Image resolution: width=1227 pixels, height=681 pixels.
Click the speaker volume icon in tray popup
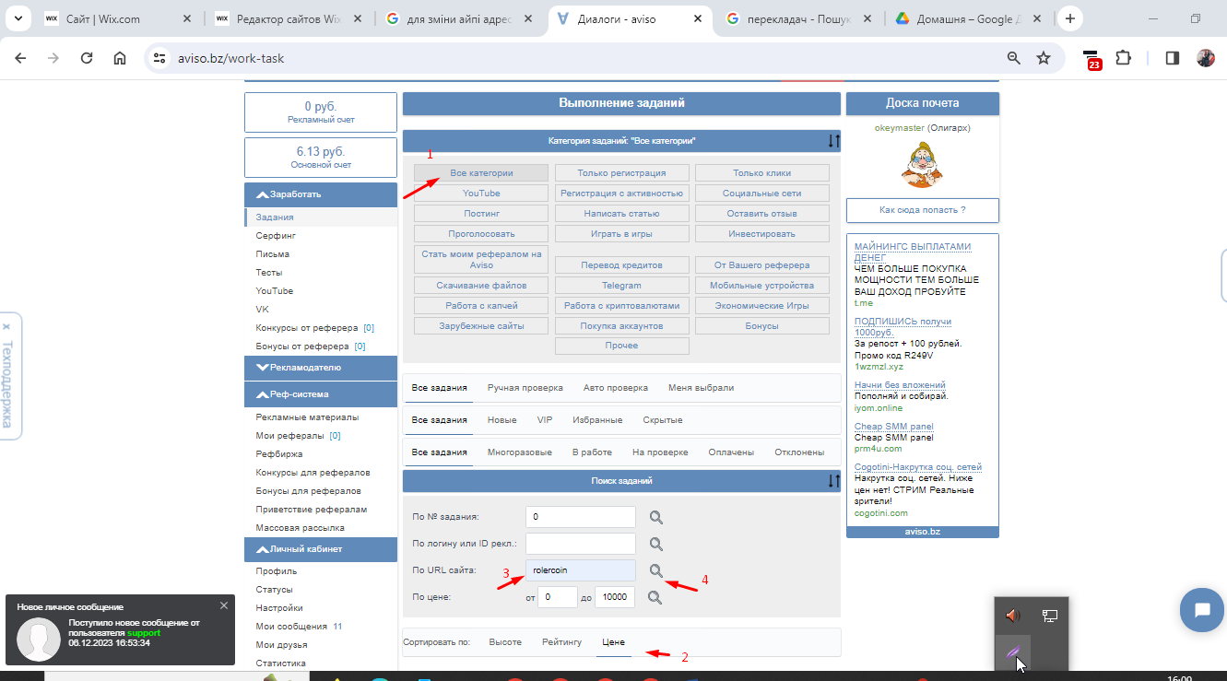1013,616
